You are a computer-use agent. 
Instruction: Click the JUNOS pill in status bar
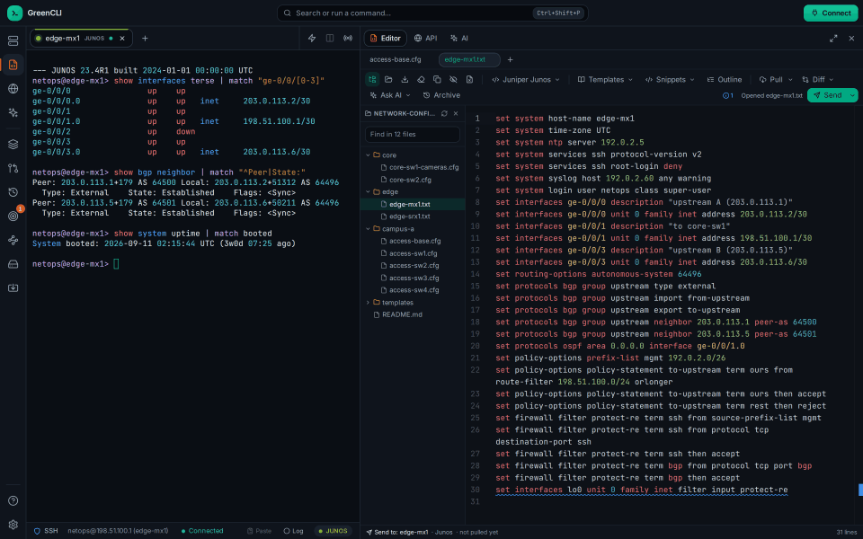[333, 531]
